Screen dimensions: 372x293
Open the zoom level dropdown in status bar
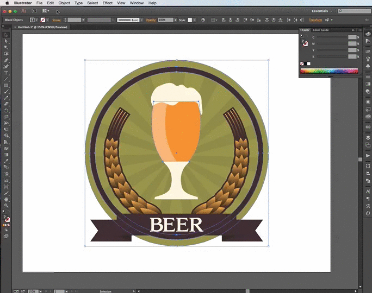pyautogui.click(x=41, y=291)
